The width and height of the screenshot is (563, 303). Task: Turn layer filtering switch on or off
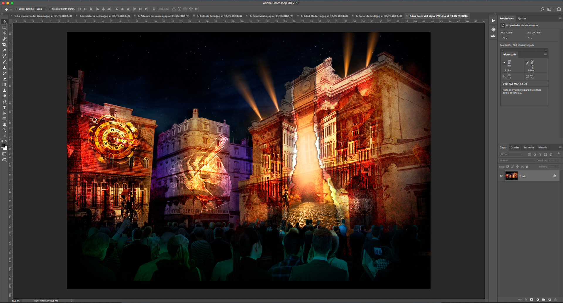tap(559, 154)
